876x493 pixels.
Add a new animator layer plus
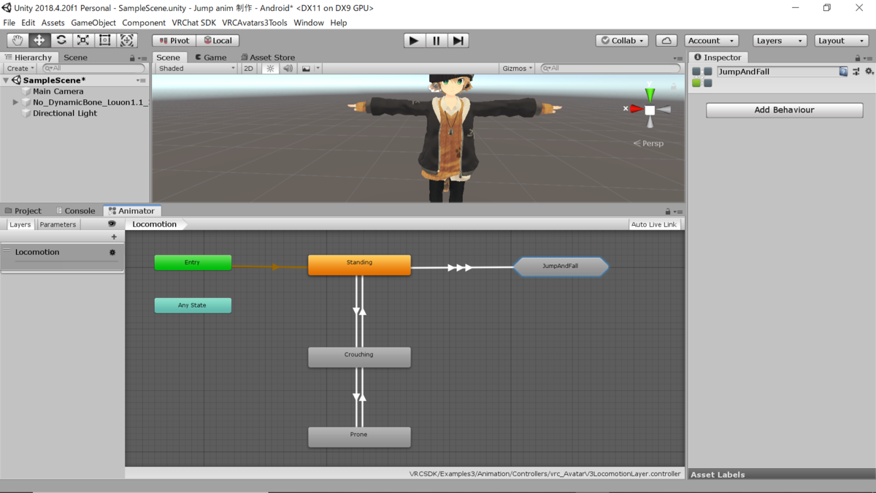point(114,237)
